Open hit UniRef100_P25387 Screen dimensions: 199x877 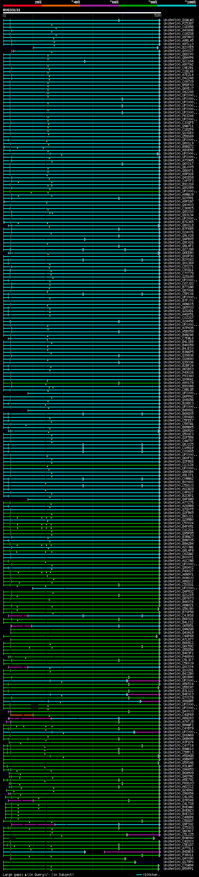coord(178,24)
